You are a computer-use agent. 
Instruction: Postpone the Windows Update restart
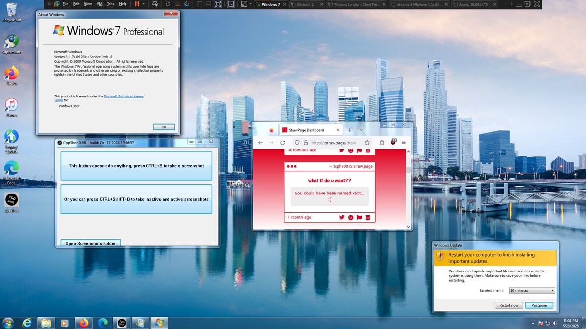[539, 305]
